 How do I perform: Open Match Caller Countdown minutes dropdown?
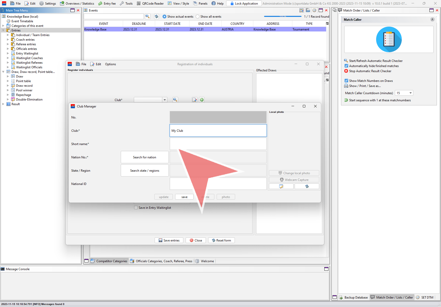click(x=410, y=93)
